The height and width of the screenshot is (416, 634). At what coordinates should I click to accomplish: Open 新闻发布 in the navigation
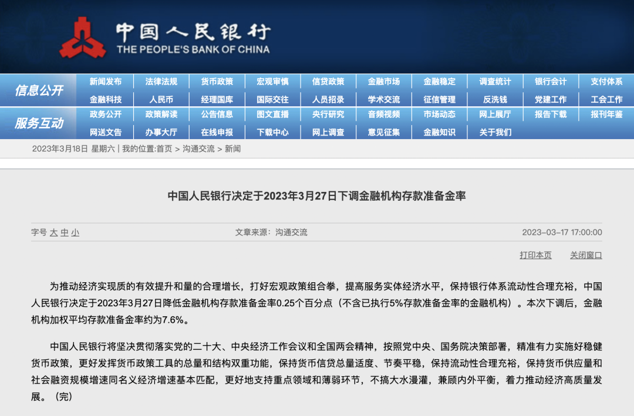tap(106, 82)
